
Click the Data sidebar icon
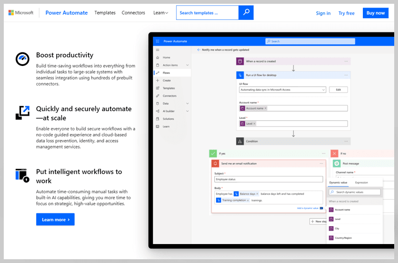pyautogui.click(x=158, y=103)
